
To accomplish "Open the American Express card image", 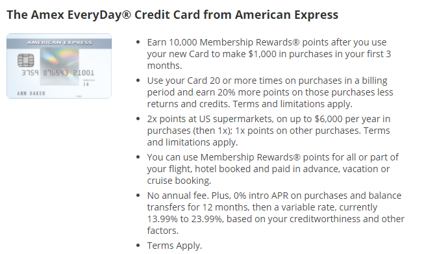I will pos(59,66).
